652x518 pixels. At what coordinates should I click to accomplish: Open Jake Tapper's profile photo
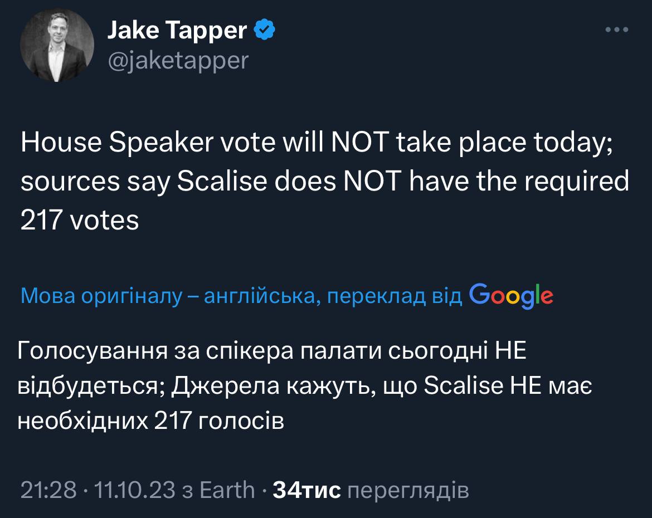click(x=57, y=45)
